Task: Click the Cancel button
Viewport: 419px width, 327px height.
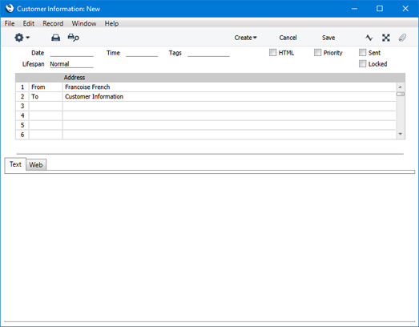Action: click(x=288, y=38)
